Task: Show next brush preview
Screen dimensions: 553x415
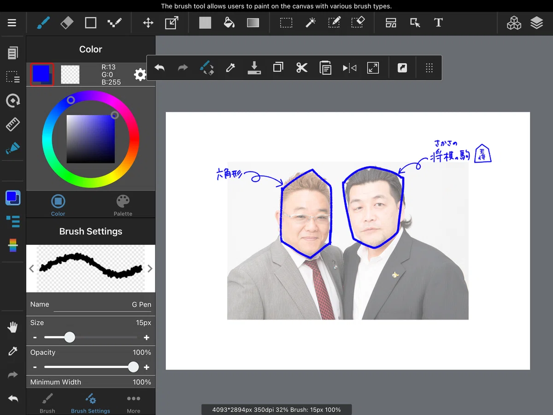Action: pos(150,268)
